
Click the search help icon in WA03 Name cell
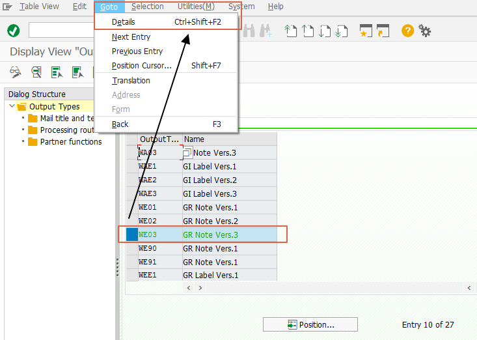coord(187,152)
